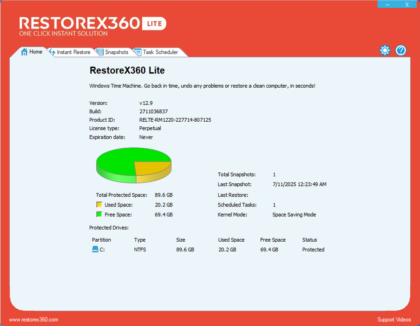Open Support Videos

394,319
